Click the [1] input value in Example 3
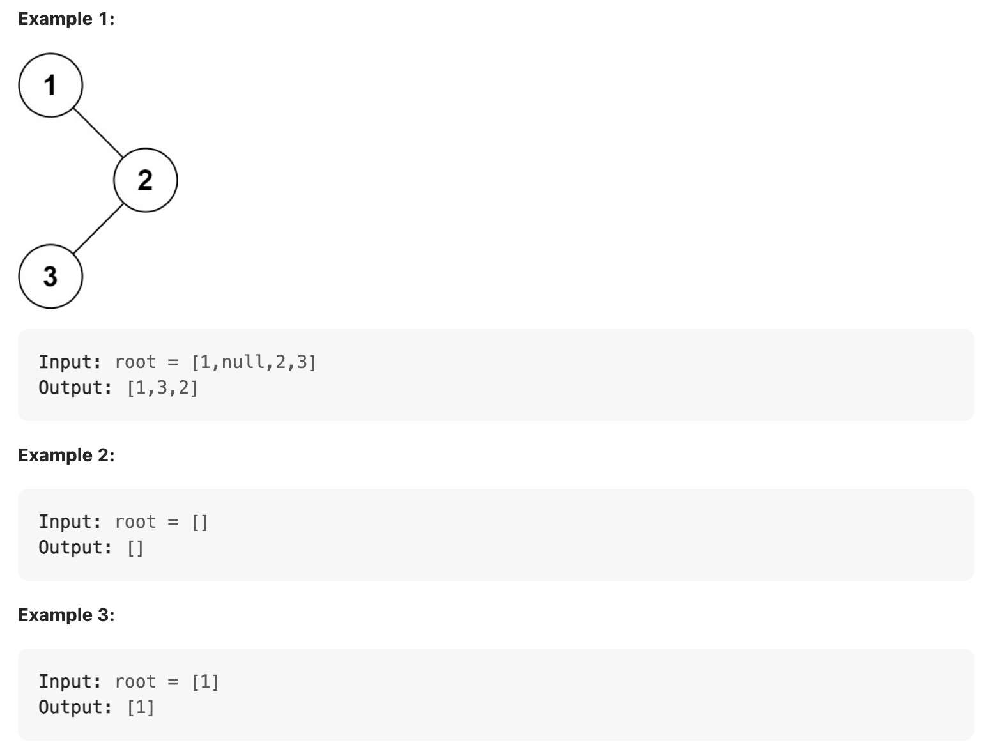984x754 pixels. [x=205, y=682]
